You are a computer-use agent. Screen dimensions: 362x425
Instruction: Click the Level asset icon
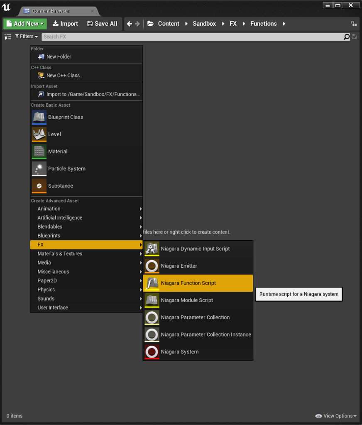[39, 134]
